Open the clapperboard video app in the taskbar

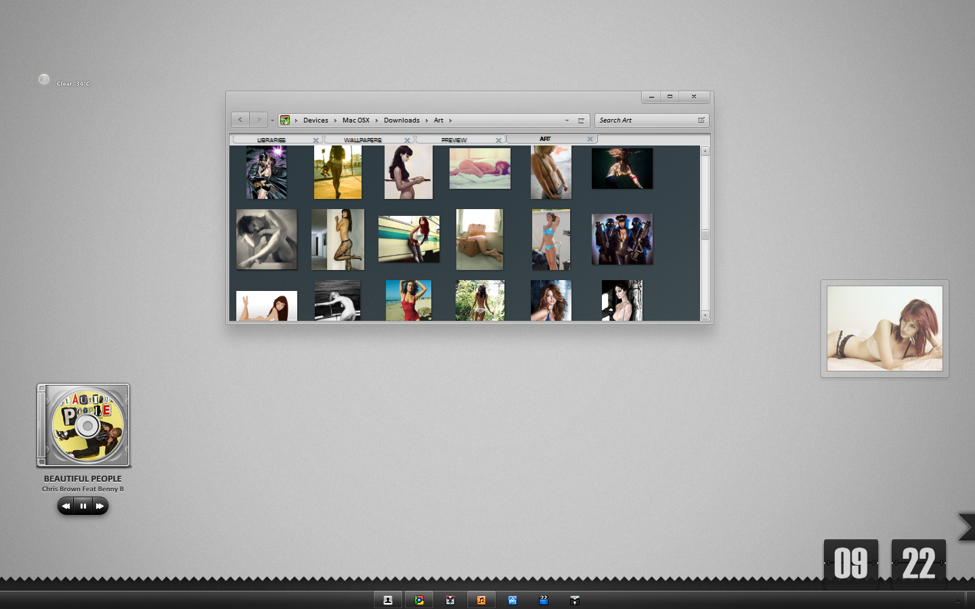tap(544, 600)
